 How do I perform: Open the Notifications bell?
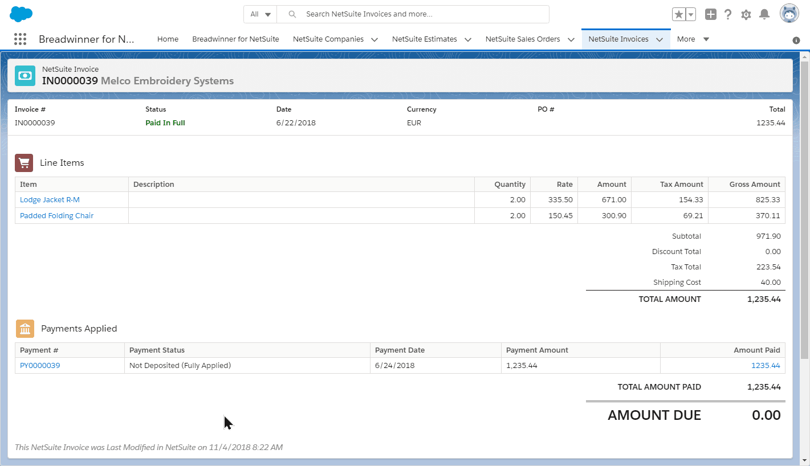(764, 15)
